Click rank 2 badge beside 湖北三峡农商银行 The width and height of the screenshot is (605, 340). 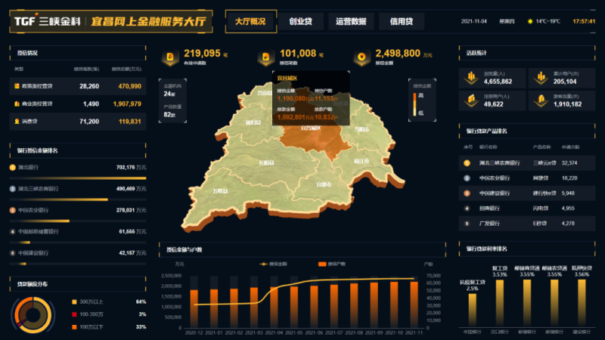click(x=12, y=189)
